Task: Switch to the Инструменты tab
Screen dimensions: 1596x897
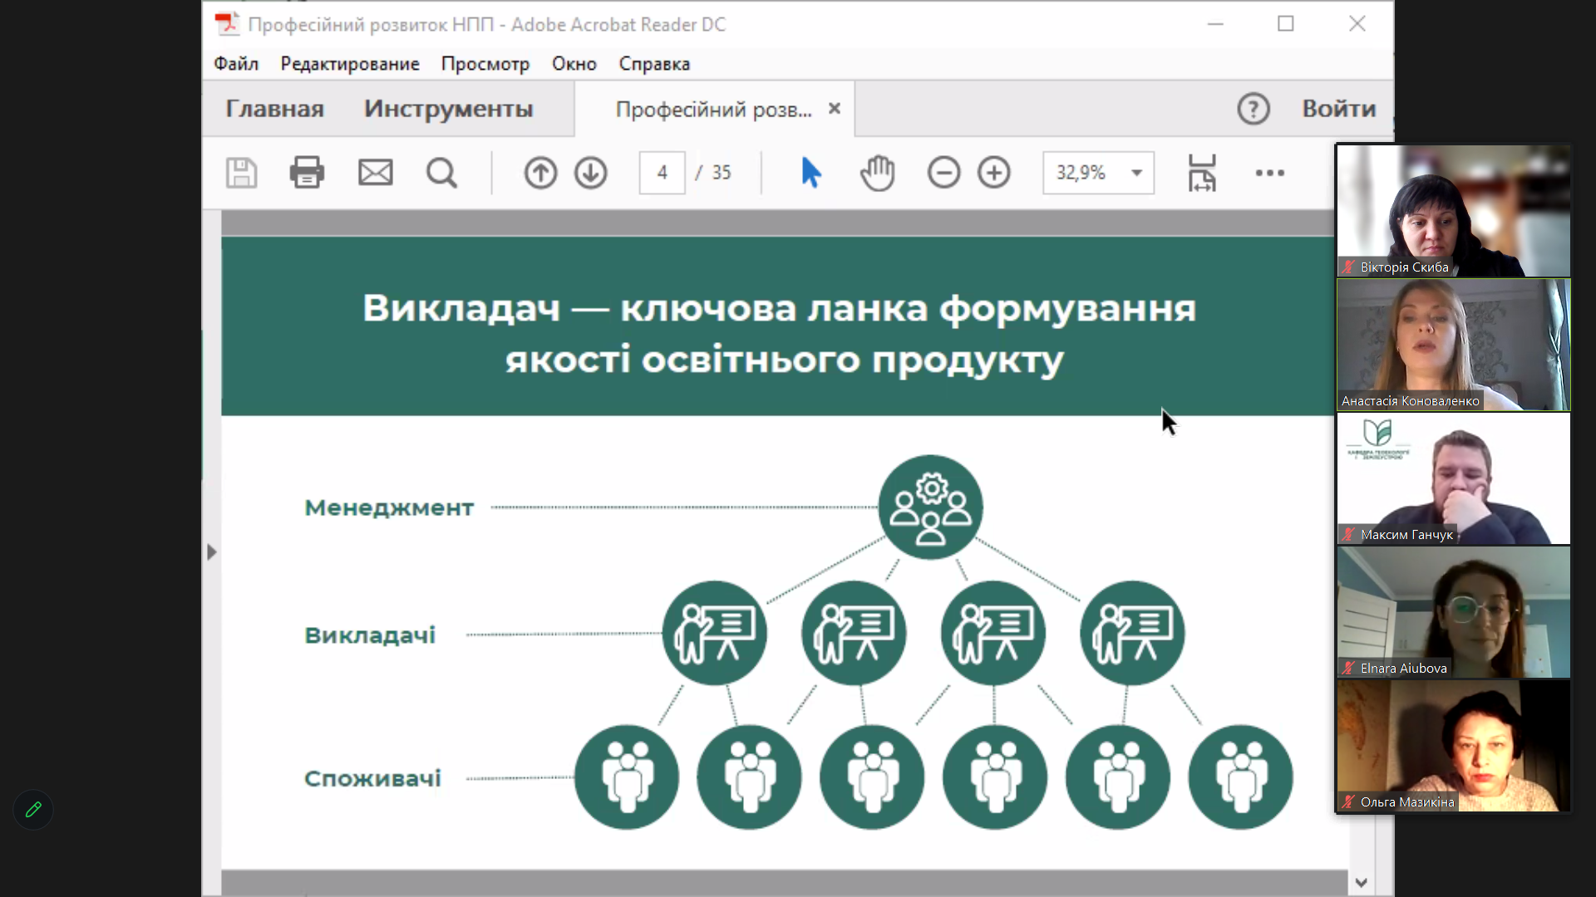Action: [447, 108]
